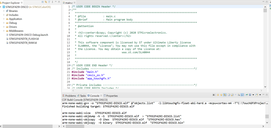
Task: Click the www.st.com/SLA0044 text
Action: (x=136, y=52)
